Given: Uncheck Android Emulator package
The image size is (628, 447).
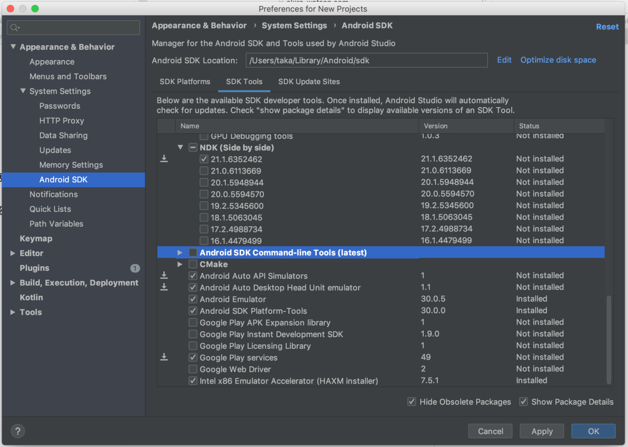Looking at the screenshot, I should (x=193, y=299).
